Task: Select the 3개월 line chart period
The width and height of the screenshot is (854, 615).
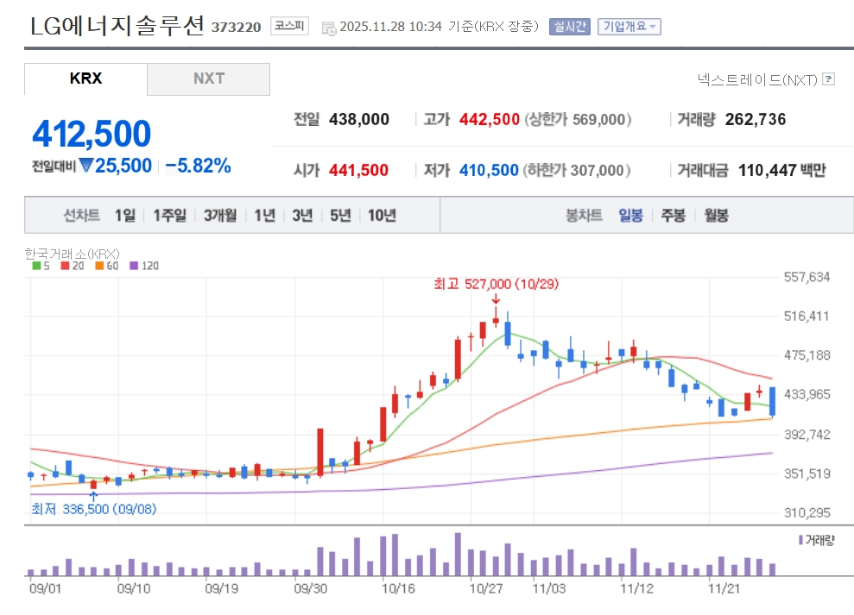Action: [220, 216]
